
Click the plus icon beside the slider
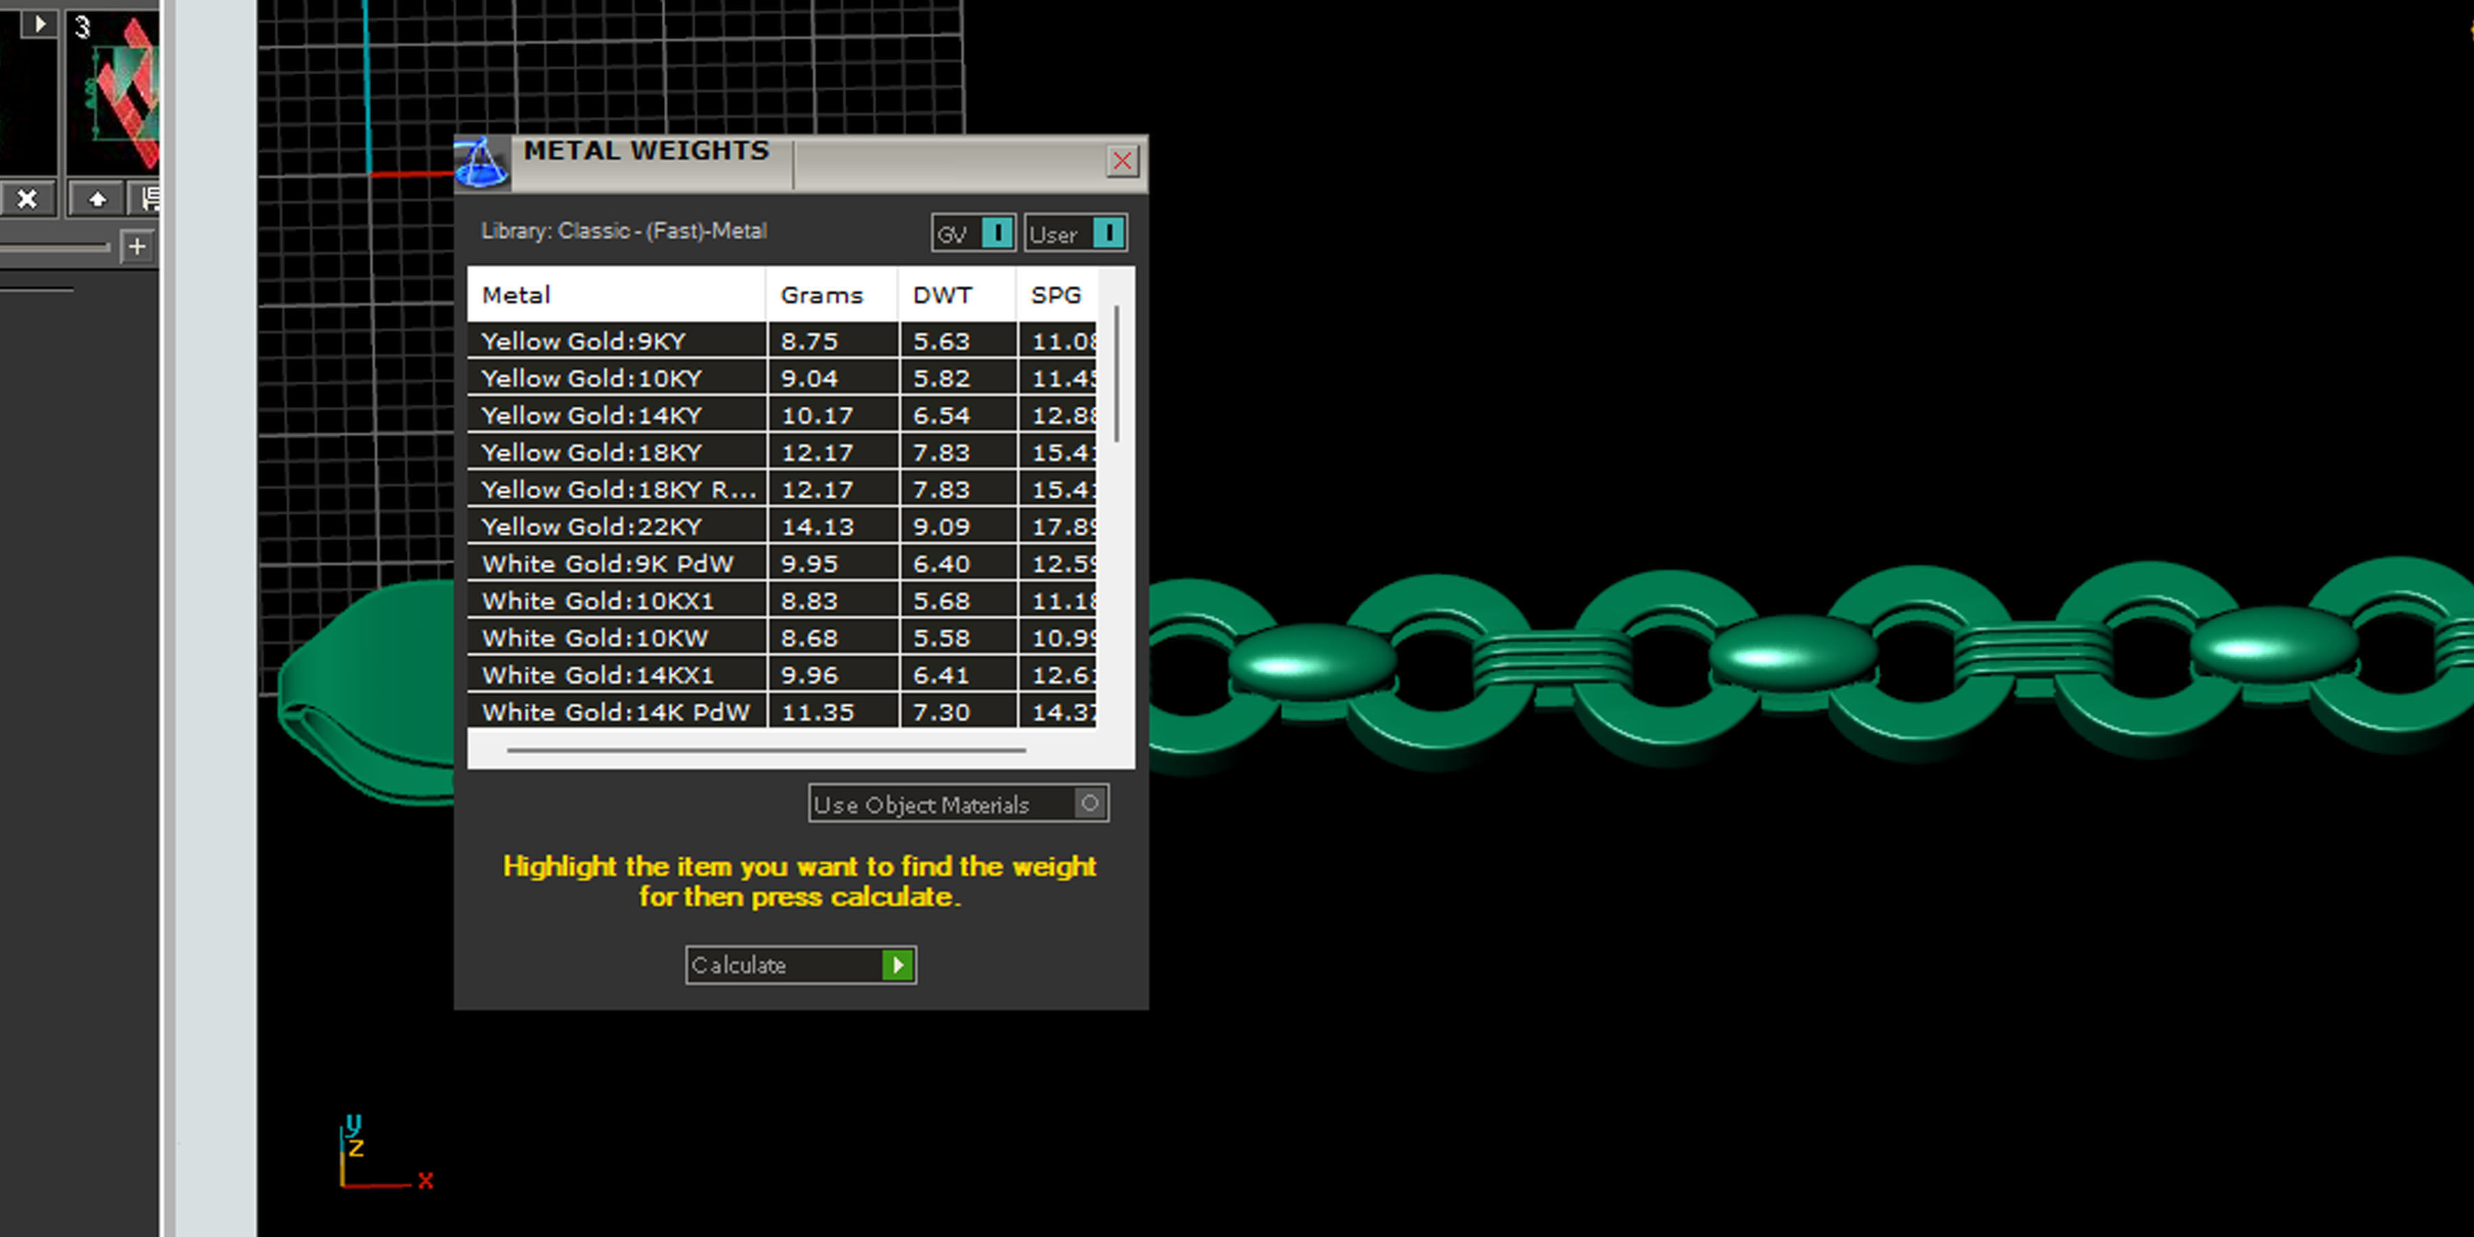pos(137,247)
